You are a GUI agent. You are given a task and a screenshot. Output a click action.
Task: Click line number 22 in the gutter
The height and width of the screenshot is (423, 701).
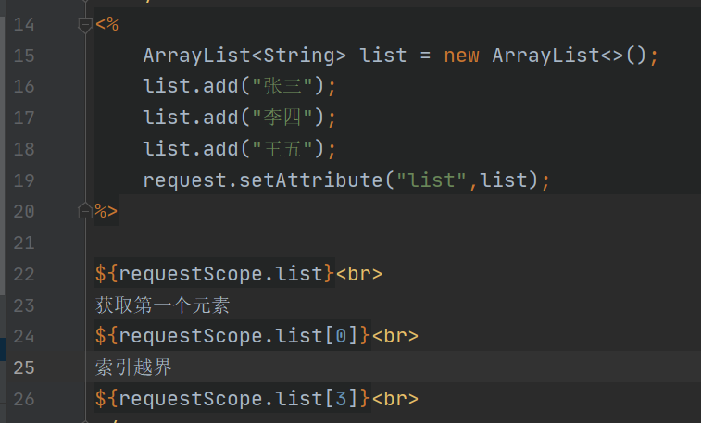pyautogui.click(x=24, y=274)
